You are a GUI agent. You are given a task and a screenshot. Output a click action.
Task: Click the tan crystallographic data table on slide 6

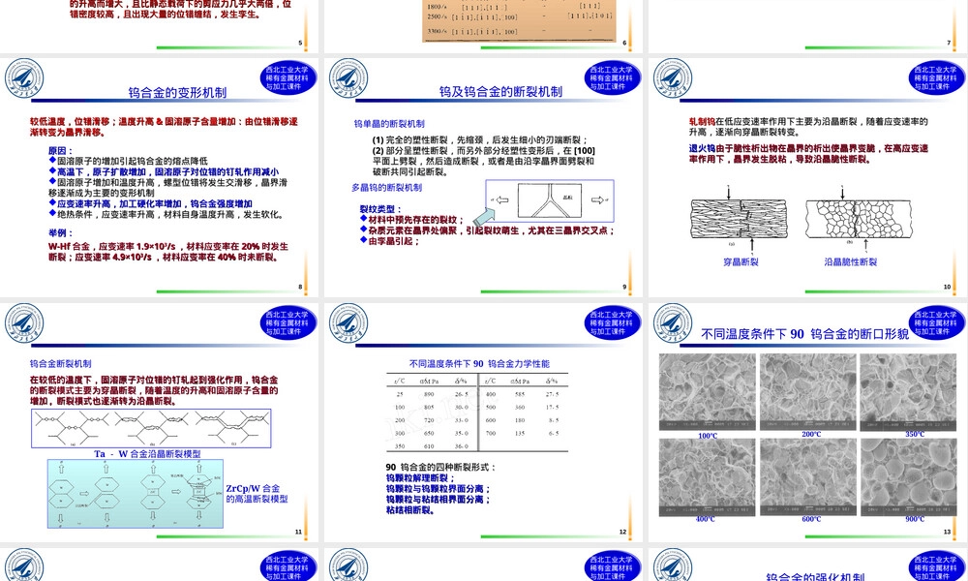(521, 20)
